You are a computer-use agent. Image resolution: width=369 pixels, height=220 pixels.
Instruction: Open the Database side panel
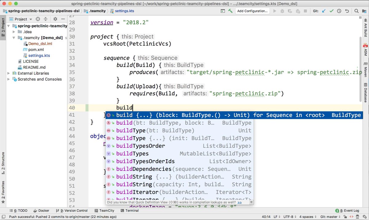pos(366,92)
